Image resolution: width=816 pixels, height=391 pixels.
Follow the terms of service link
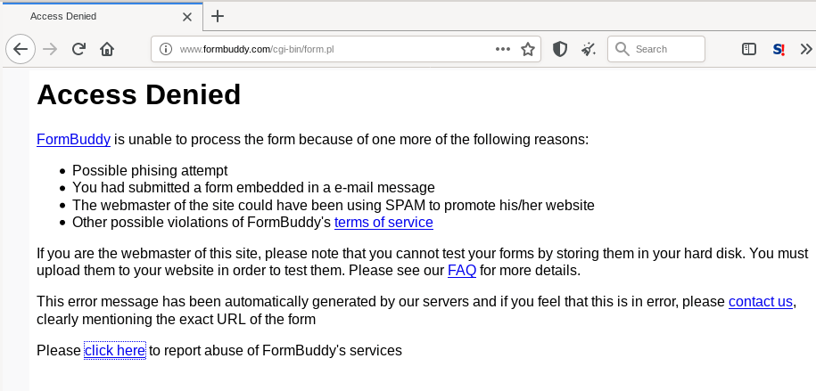383,222
